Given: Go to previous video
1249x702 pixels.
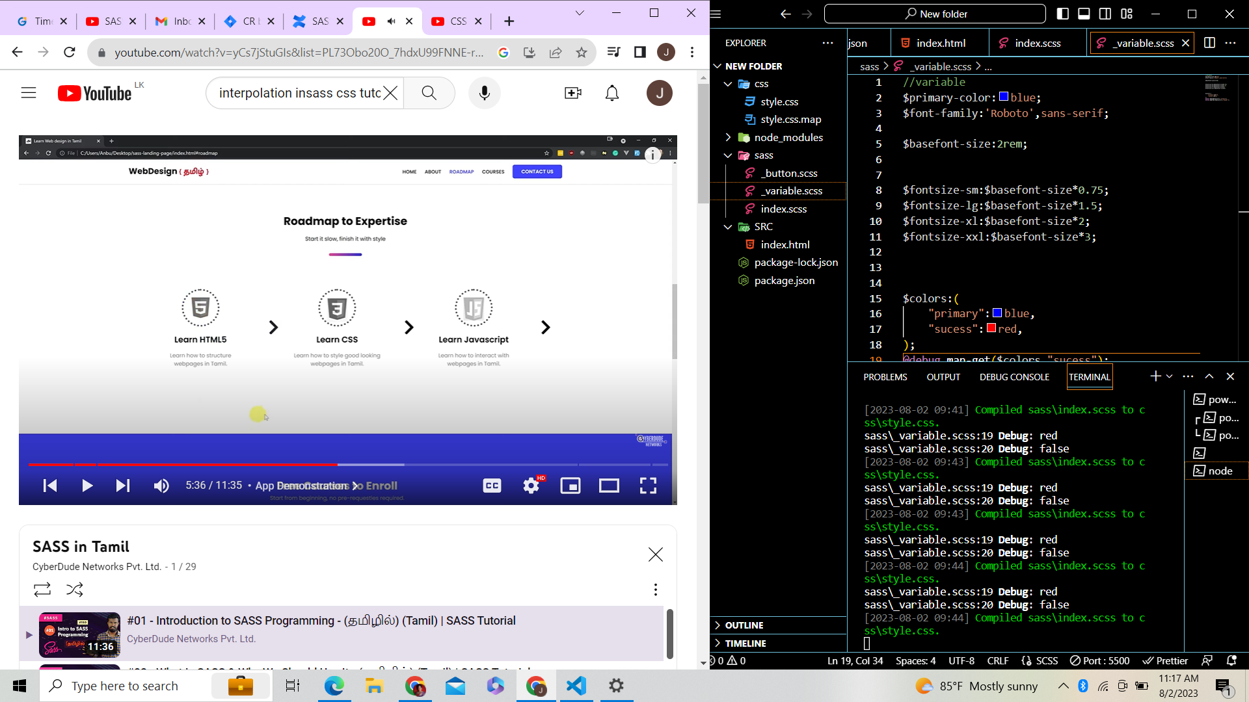Looking at the screenshot, I should click(x=50, y=486).
